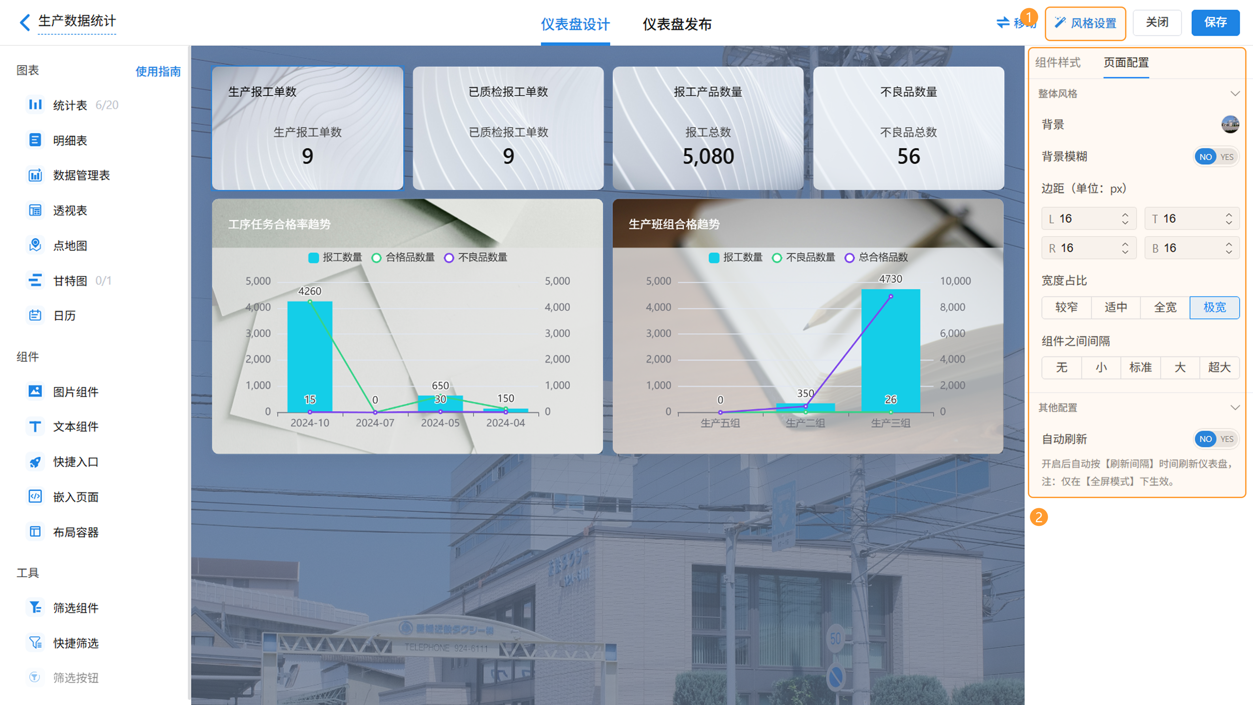The width and height of the screenshot is (1253, 705).
Task: Select the 透视表 pivot table icon
Action: (35, 210)
